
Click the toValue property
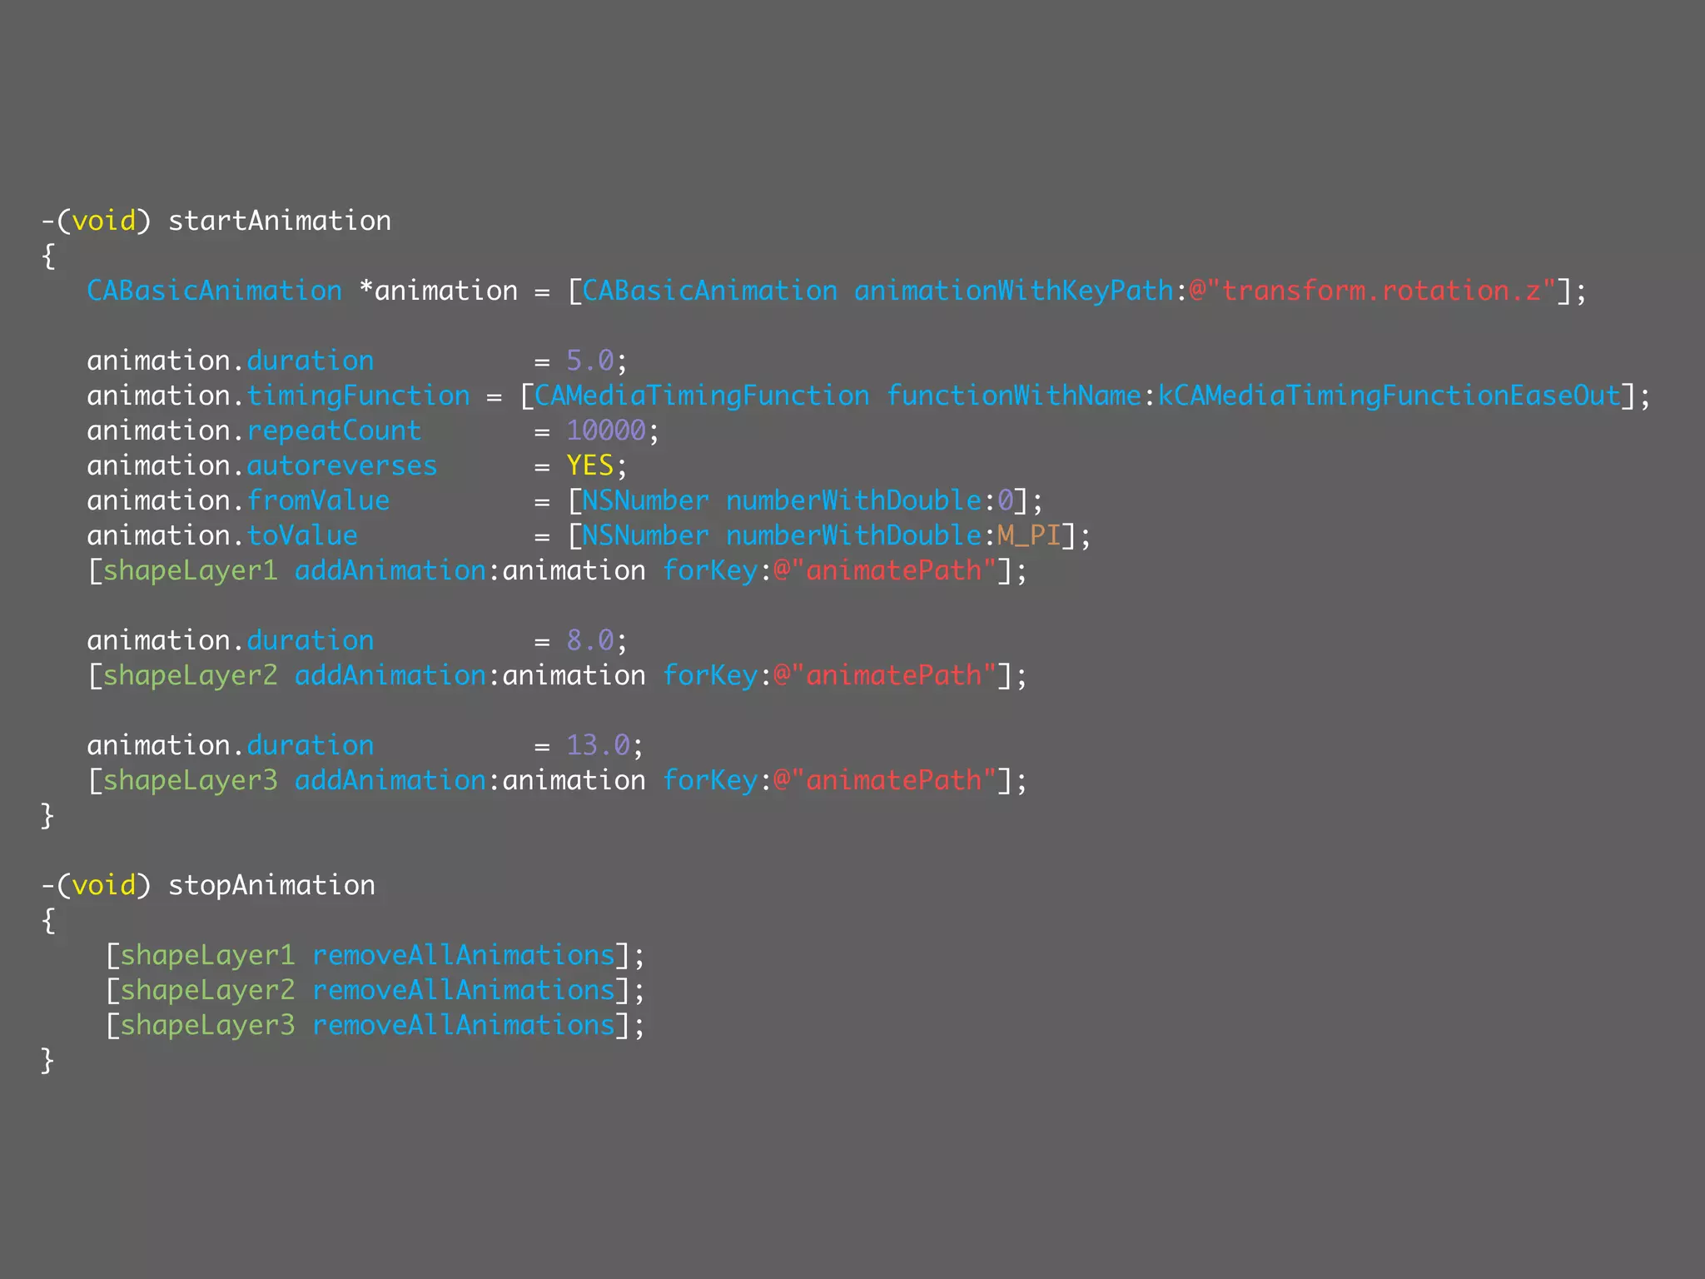(x=302, y=536)
